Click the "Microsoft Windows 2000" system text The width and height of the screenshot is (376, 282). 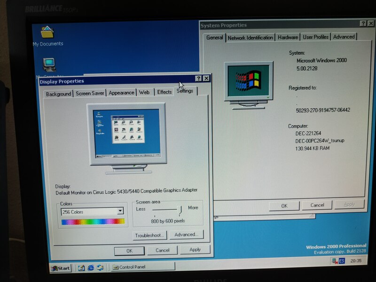pyautogui.click(x=321, y=61)
